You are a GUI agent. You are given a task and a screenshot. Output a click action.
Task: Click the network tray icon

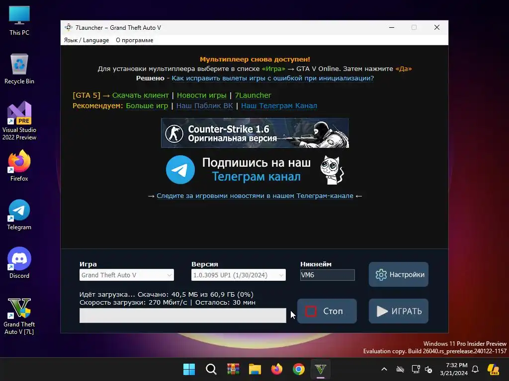pos(416,369)
